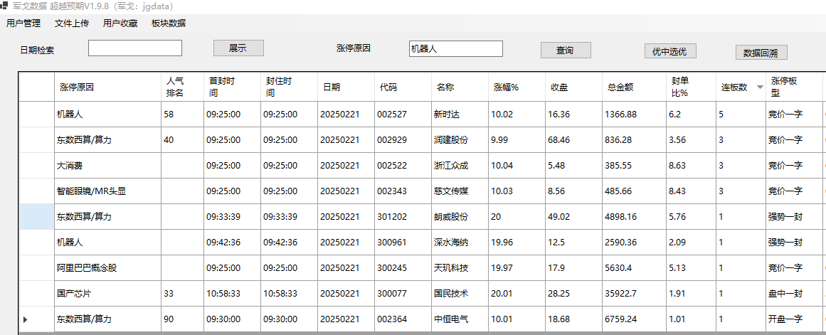Click the 数据回溯 button
826x335 pixels.
(x=761, y=53)
